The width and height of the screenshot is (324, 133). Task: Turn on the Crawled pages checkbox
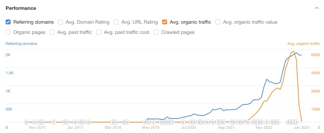156,32
